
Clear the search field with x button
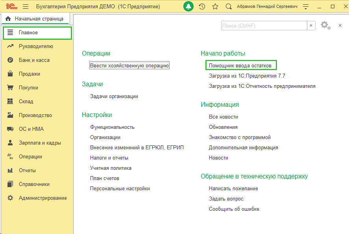(311, 26)
